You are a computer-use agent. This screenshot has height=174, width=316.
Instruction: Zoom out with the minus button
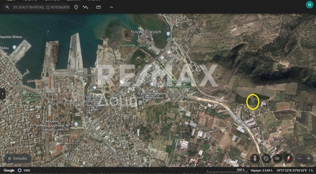click(x=300, y=159)
